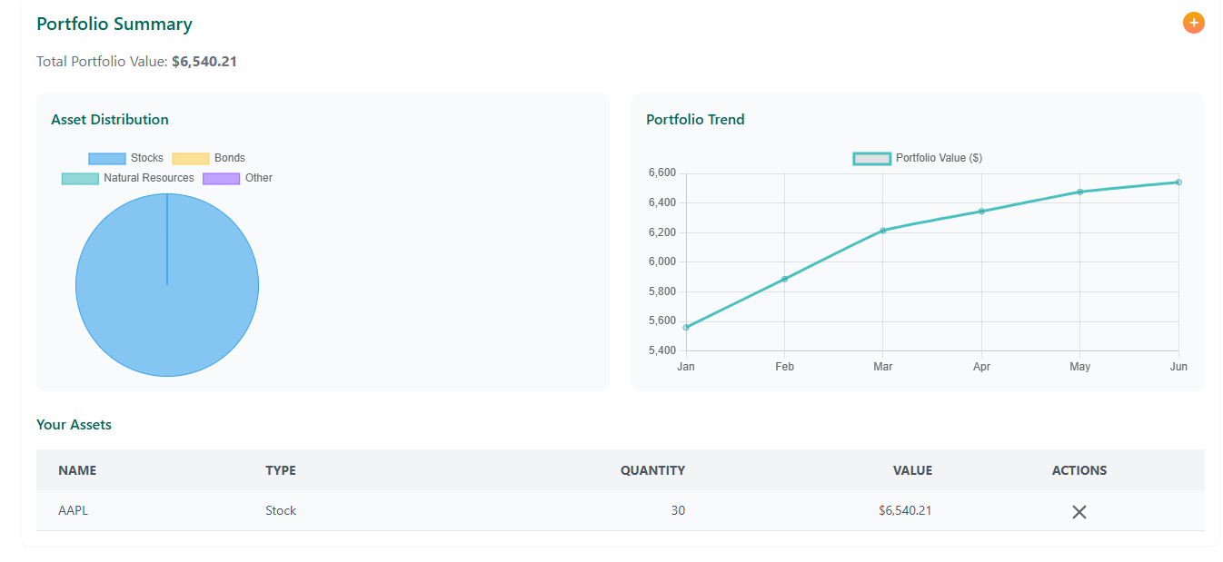Click the Your Assets heading

pyautogui.click(x=74, y=424)
